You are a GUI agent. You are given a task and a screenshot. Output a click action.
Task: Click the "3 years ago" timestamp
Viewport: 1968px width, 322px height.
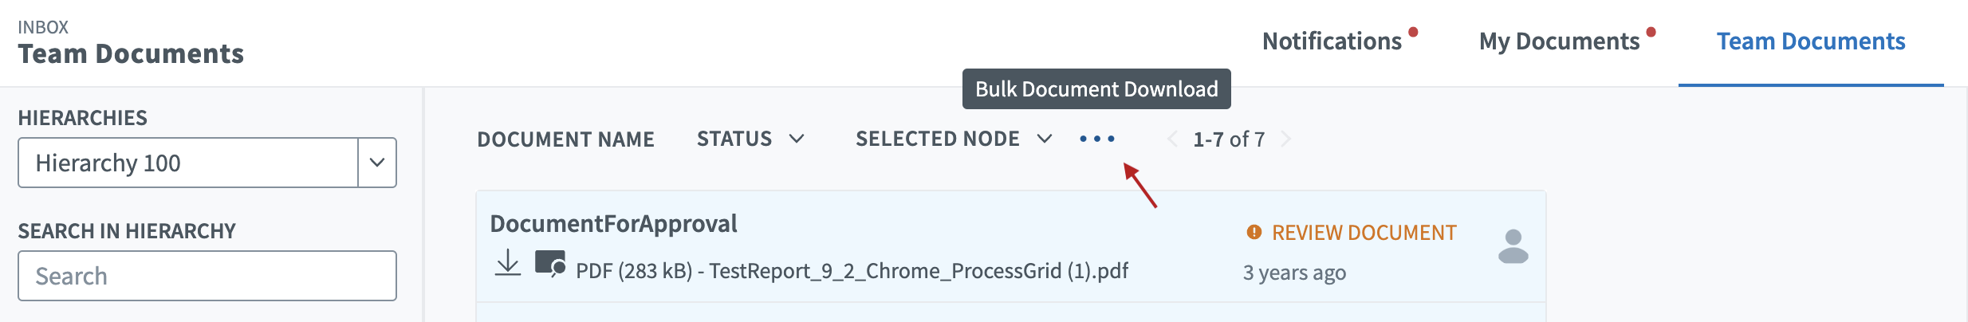click(1294, 273)
